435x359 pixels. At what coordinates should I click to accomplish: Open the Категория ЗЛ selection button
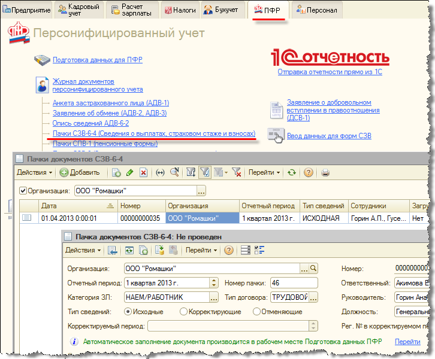point(214,297)
